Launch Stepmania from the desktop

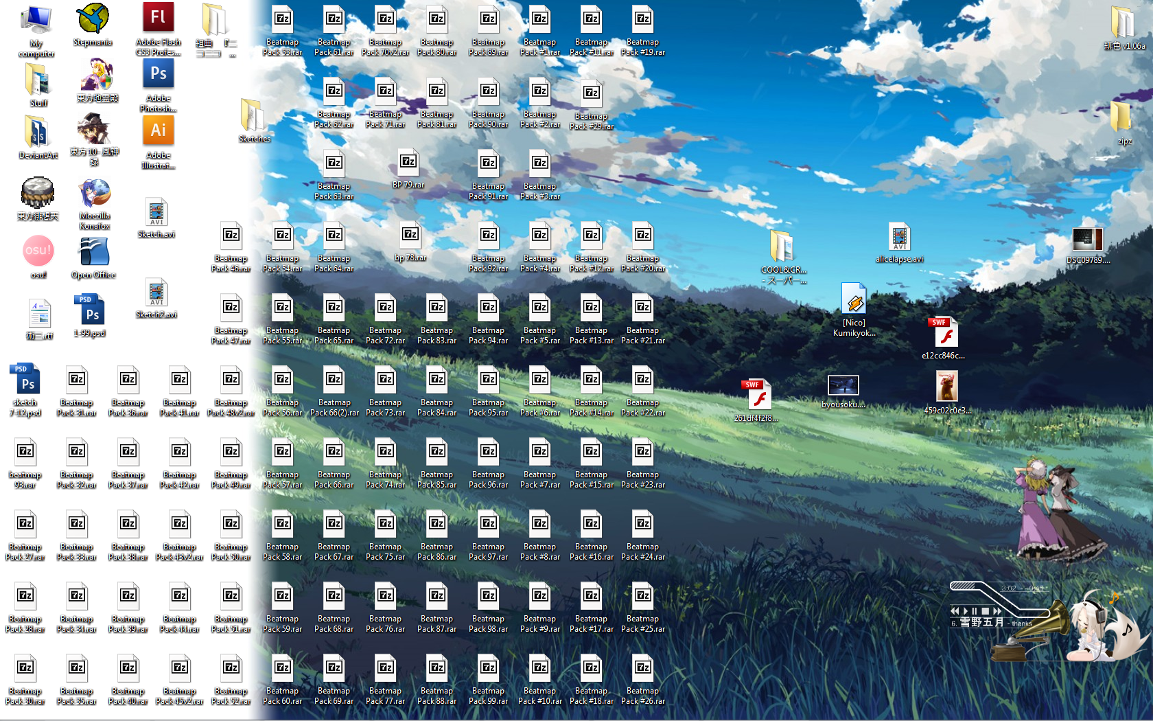coord(93,26)
